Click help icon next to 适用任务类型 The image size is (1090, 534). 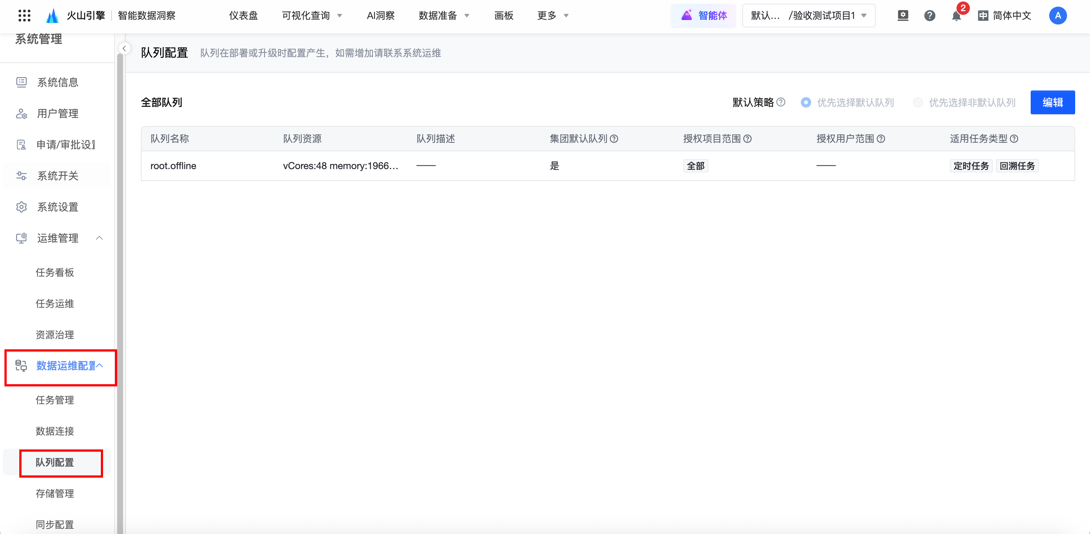(x=1014, y=139)
